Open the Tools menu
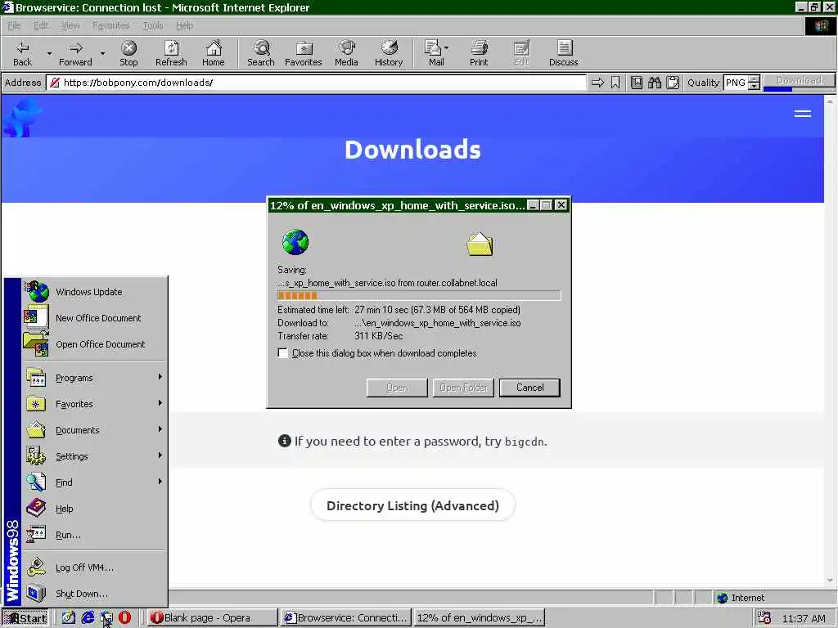Image resolution: width=838 pixels, height=628 pixels. pyautogui.click(x=153, y=25)
